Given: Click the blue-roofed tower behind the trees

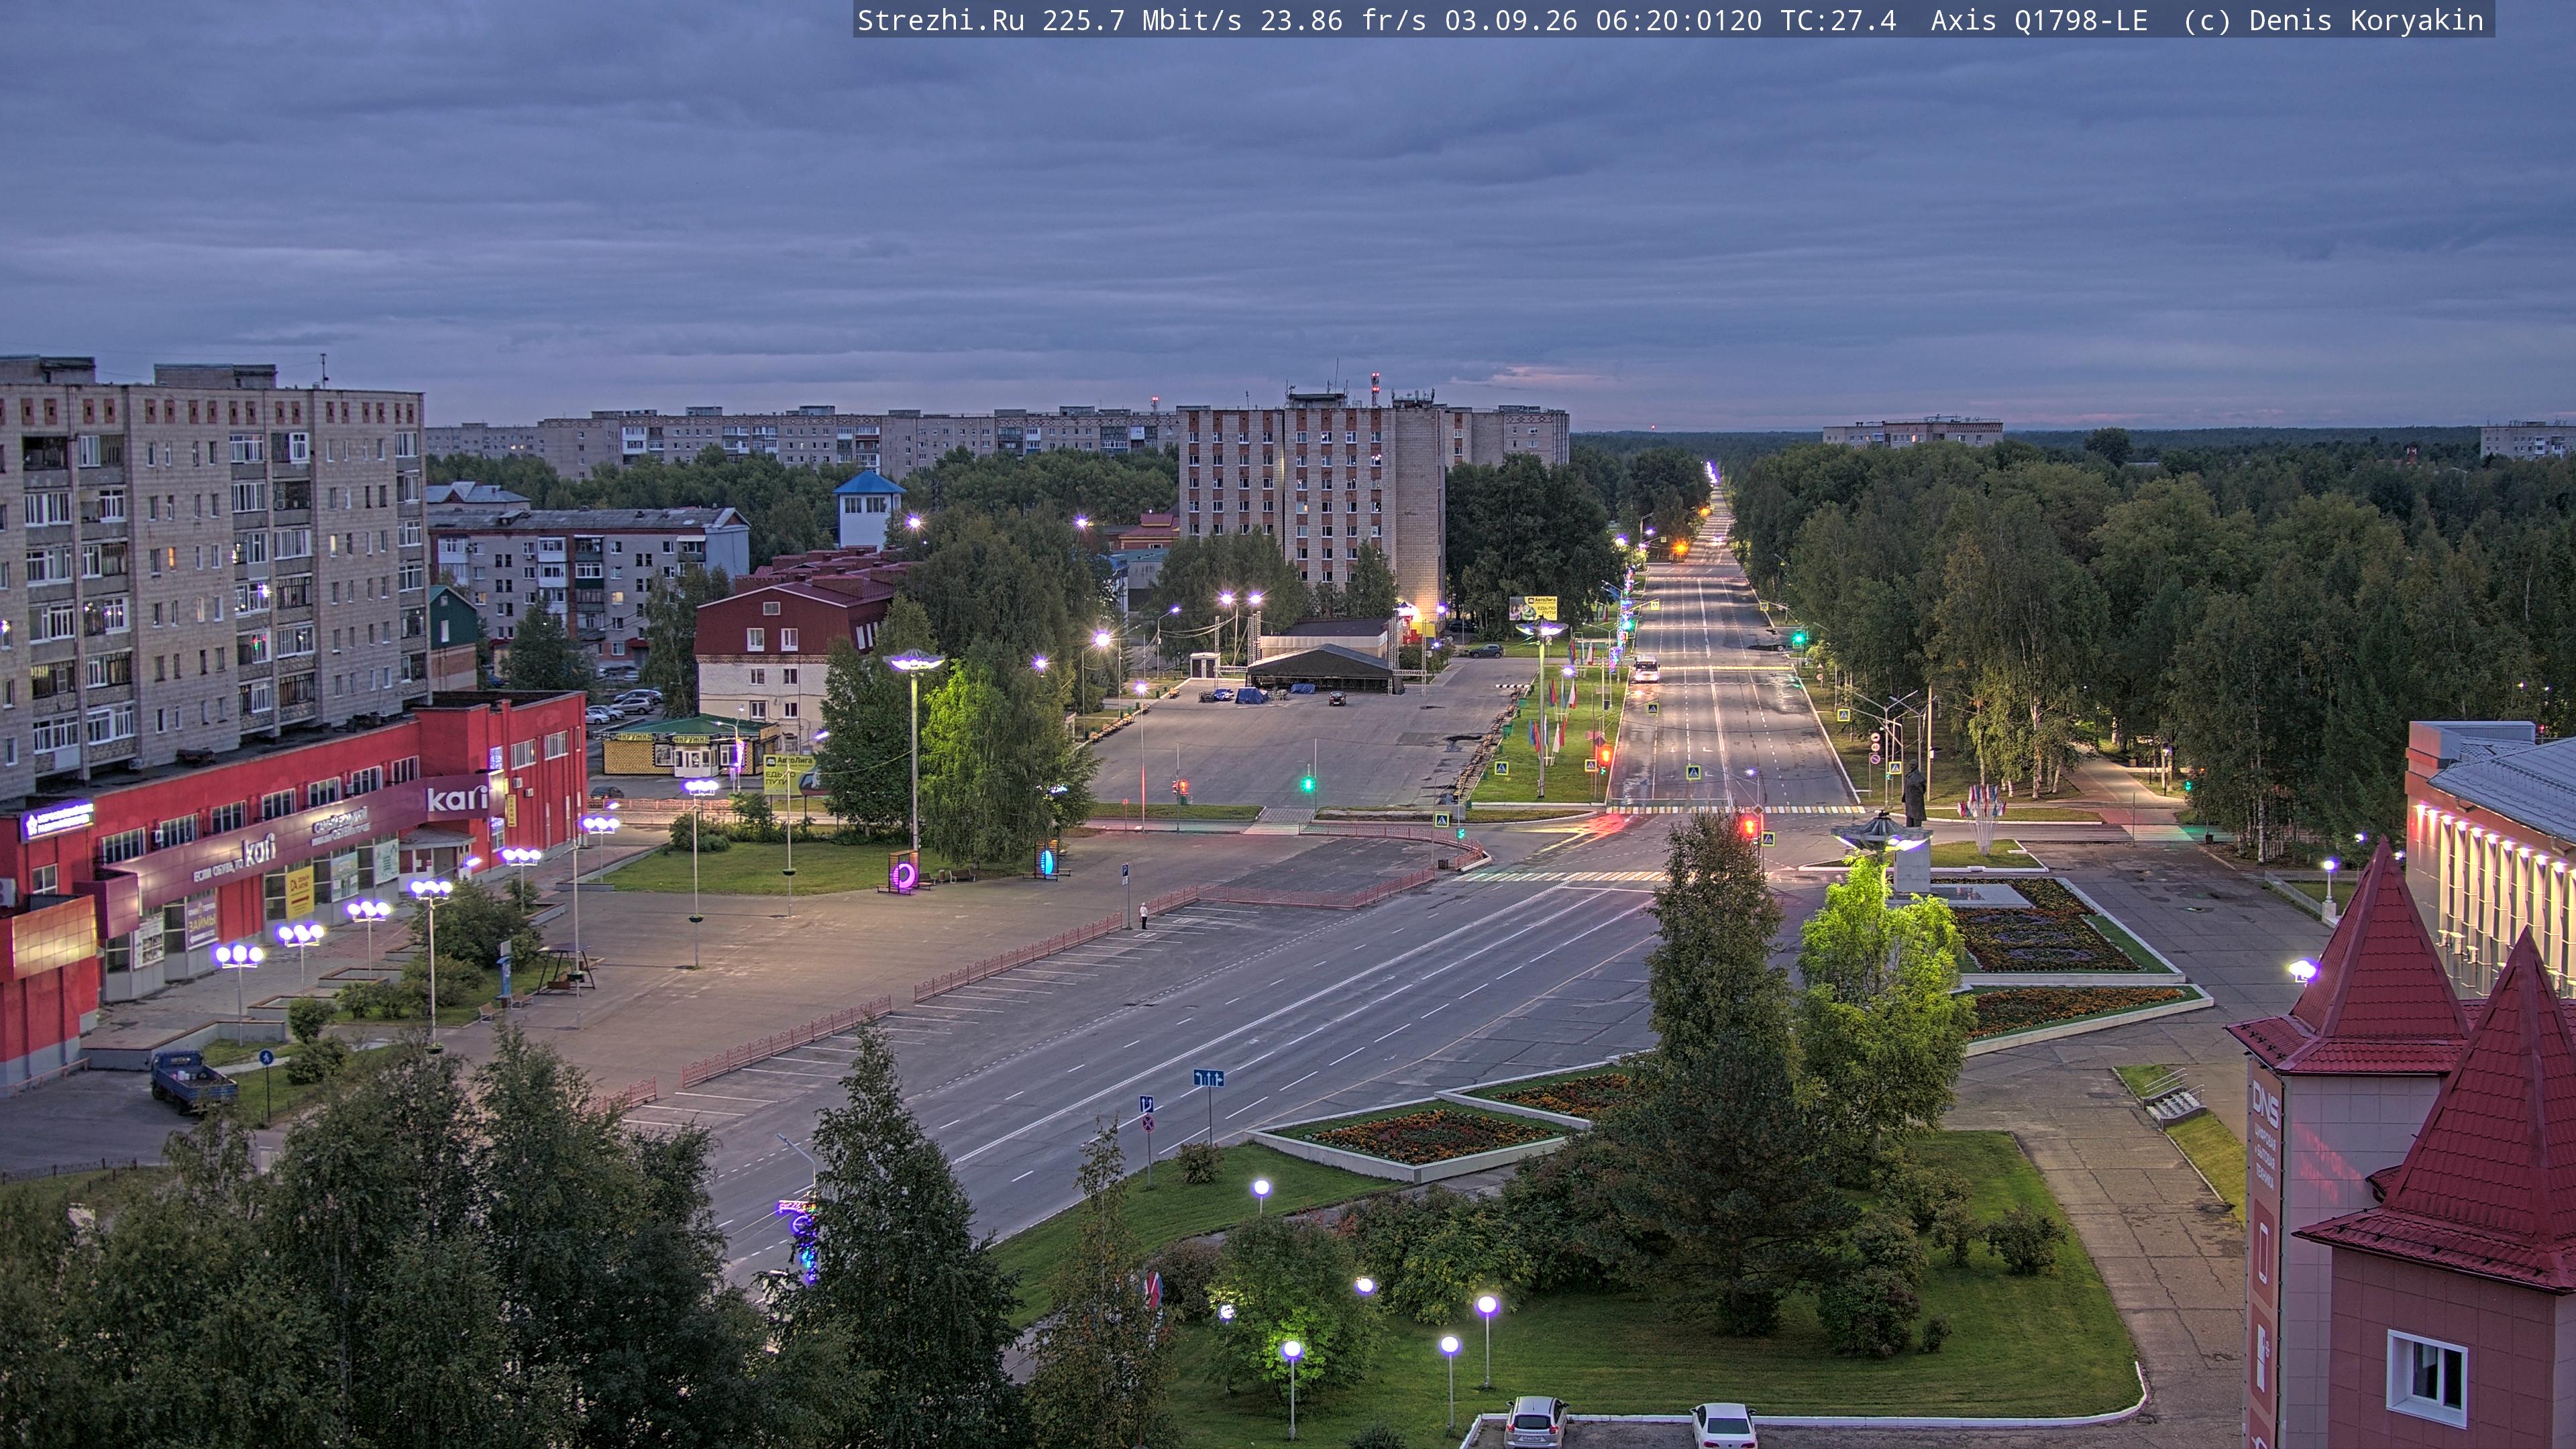Looking at the screenshot, I should (868, 508).
